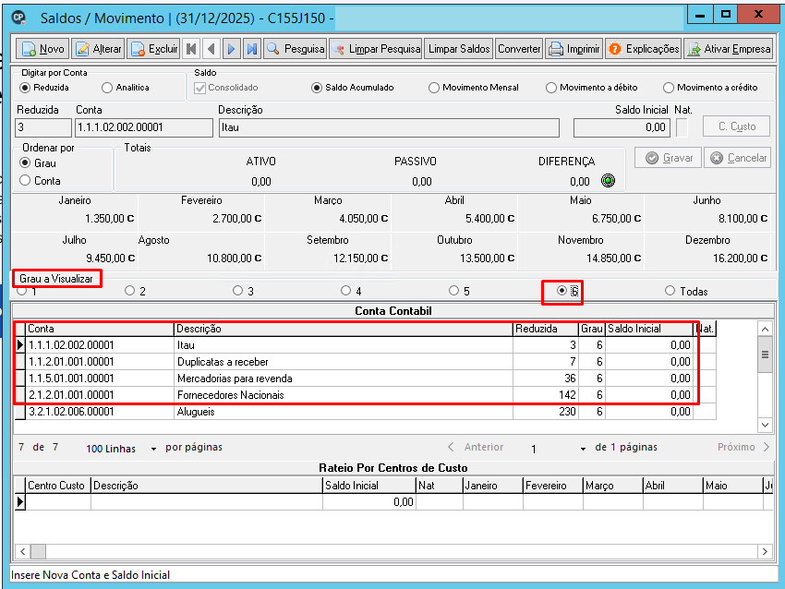Click the Rateio grid scroll left arrow
The image size is (785, 589).
(22, 551)
